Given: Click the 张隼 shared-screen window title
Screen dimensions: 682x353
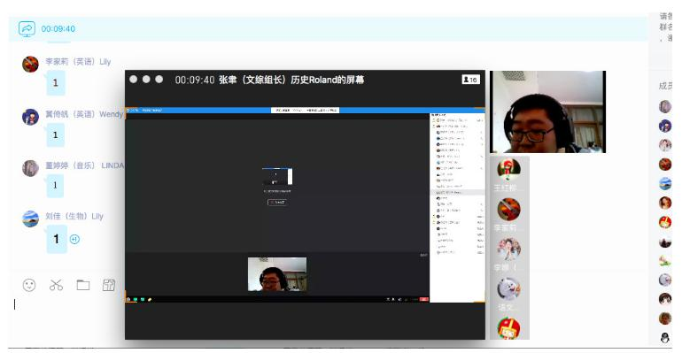Looking at the screenshot, I should pyautogui.click(x=291, y=80).
